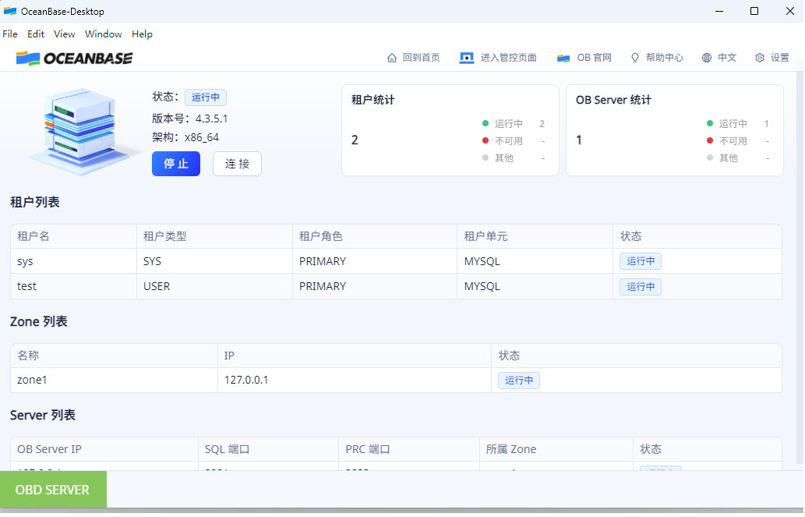
Task: Select zone1 name cell
Action: click(114, 381)
